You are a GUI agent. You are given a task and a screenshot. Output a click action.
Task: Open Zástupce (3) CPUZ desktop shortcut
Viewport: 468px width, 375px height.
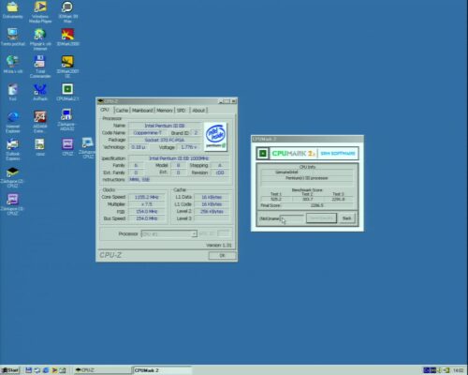(x=12, y=204)
